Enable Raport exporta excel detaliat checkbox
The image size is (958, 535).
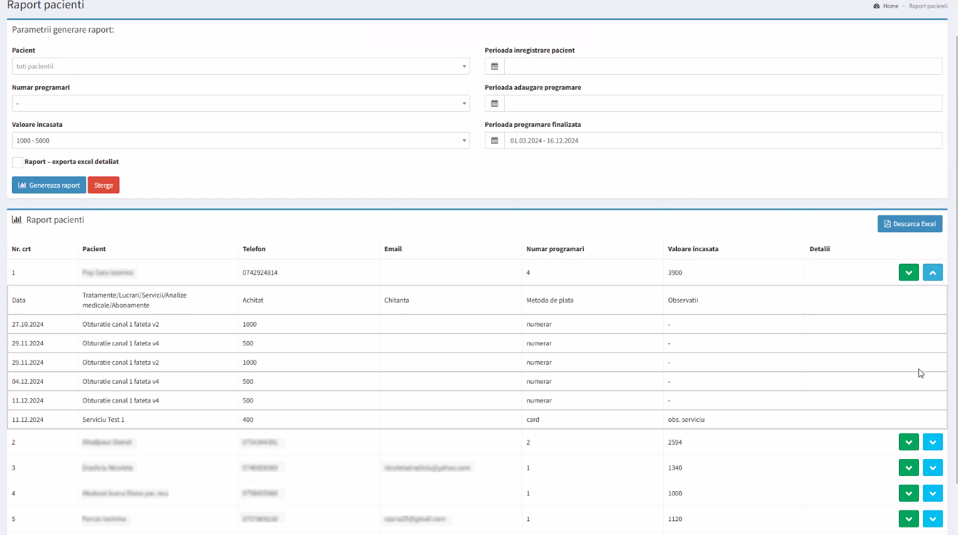pyautogui.click(x=18, y=163)
